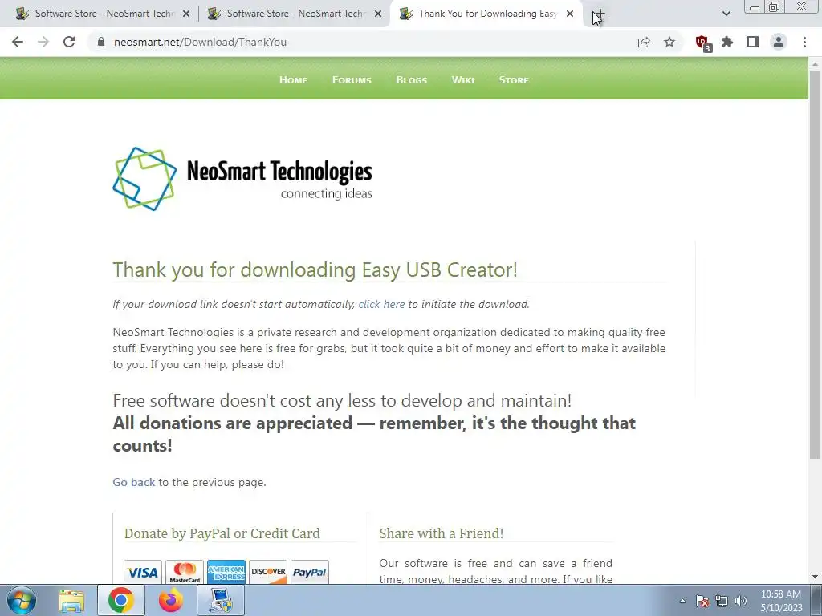Viewport: 822px width, 616px height.
Task: Show hidden system tray icons arrow
Action: pos(682,601)
